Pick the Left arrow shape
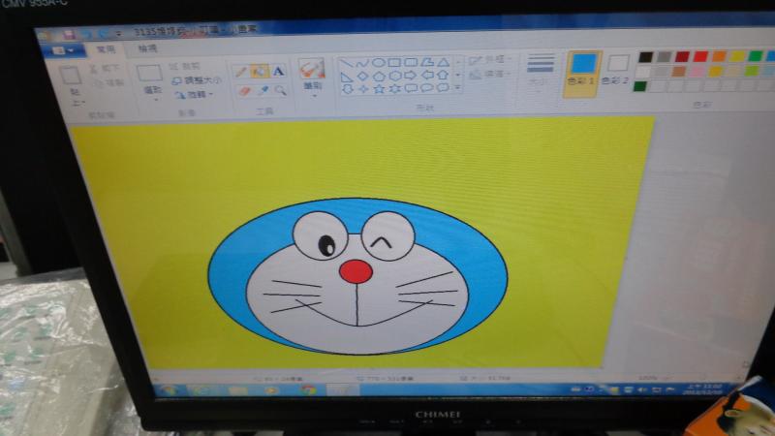Viewport: 775px width, 436px height. 427,76
